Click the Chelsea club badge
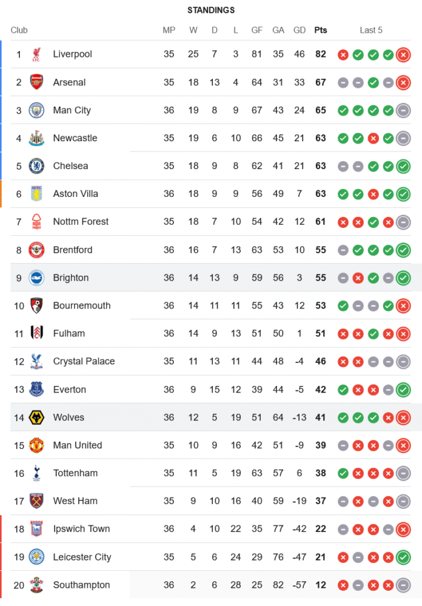The image size is (422, 606). pos(36,166)
